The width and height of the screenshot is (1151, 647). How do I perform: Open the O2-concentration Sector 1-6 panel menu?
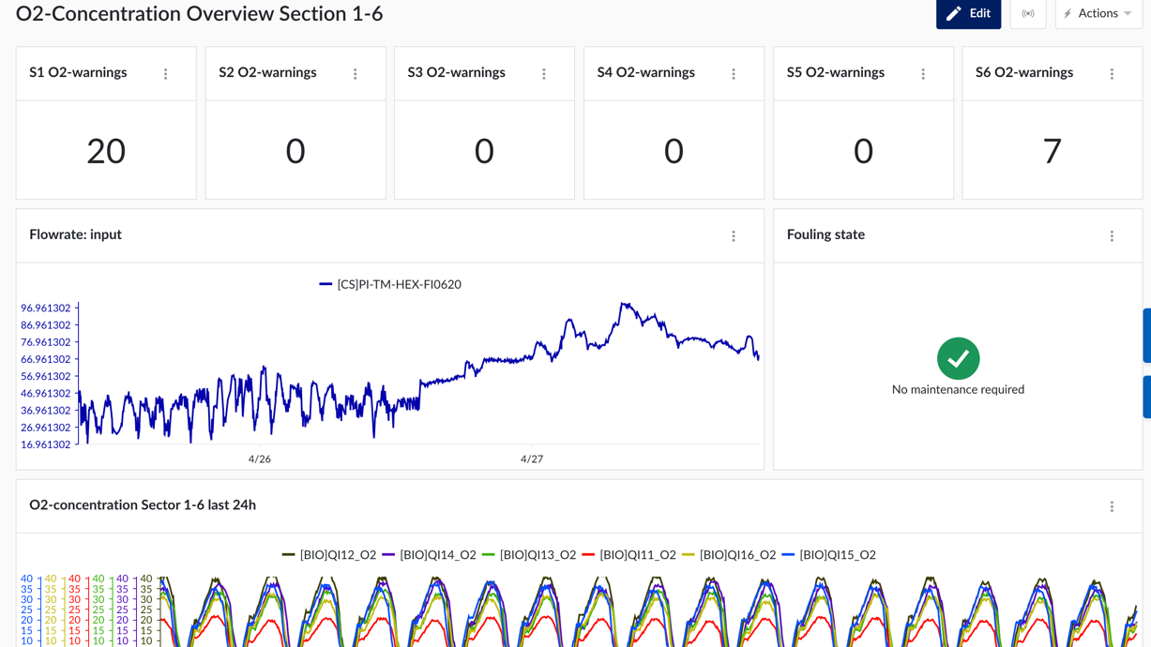click(1112, 506)
